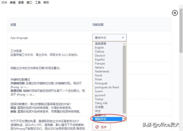
Task: Open the 窗口 menu
Action: click(x=29, y=2)
